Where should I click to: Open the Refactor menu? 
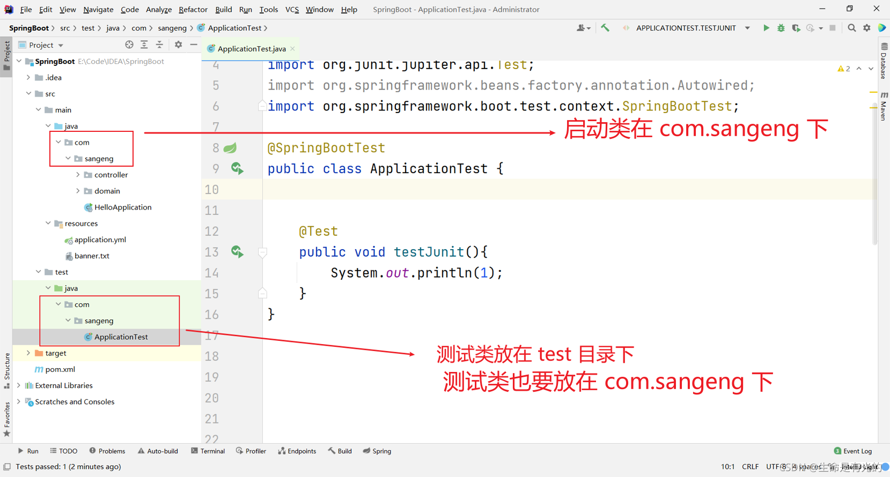[193, 9]
